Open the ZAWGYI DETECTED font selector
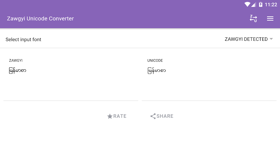 tap(249, 39)
